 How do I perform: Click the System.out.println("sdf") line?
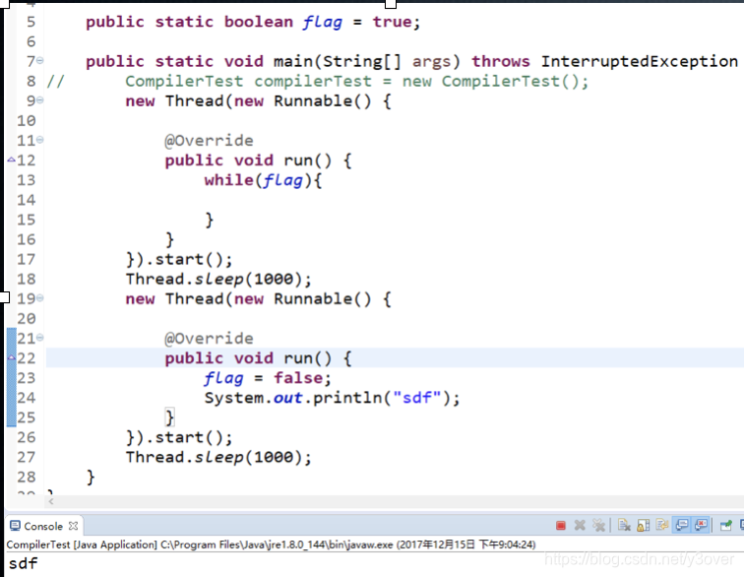tap(333, 398)
